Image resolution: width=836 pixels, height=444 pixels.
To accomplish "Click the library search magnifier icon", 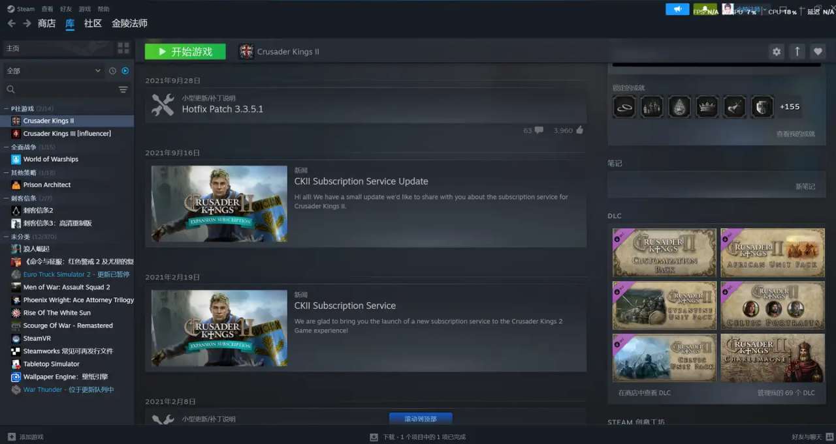I will point(10,89).
